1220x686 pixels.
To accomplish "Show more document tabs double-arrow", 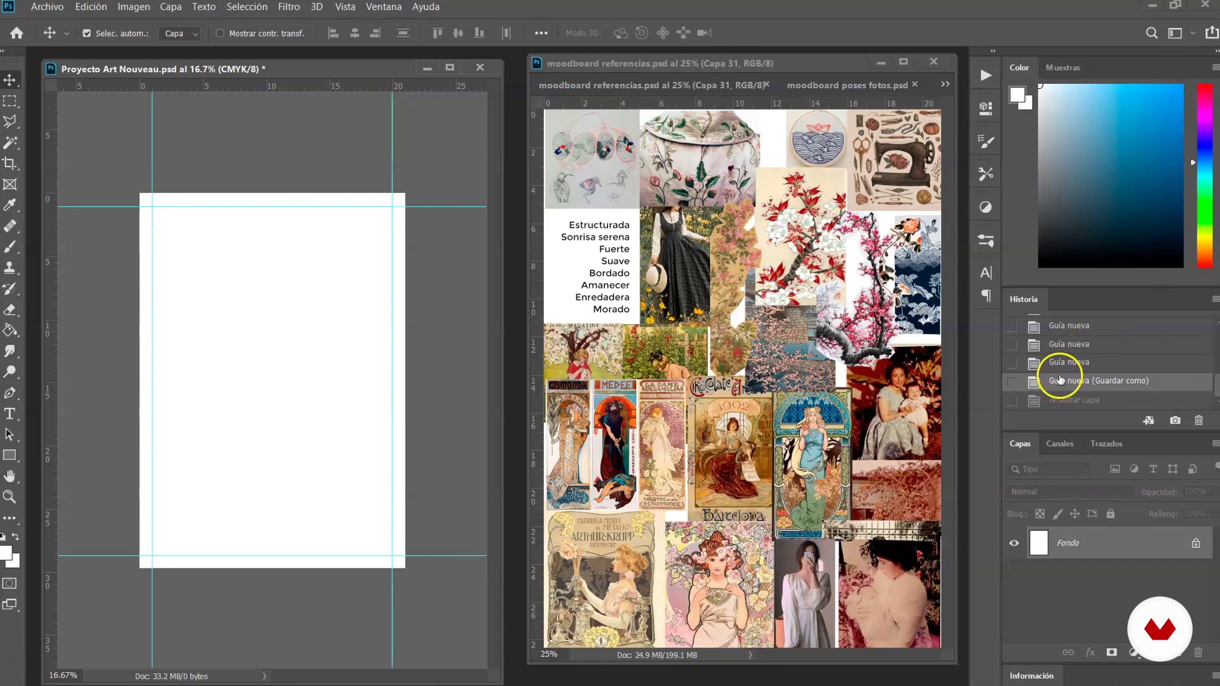I will click(x=945, y=84).
